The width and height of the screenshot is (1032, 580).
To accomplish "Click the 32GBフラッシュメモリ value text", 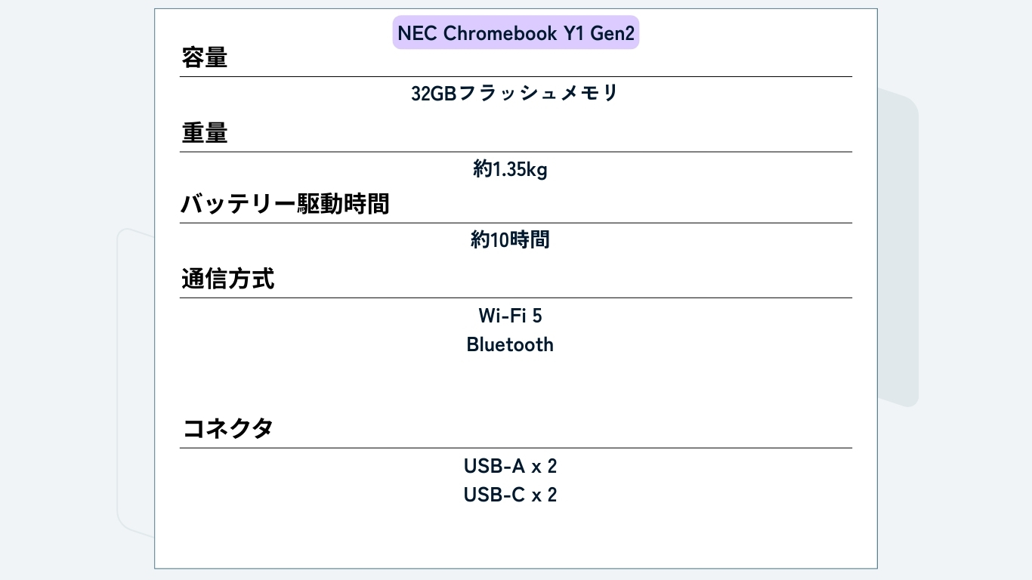I will 515,94.
